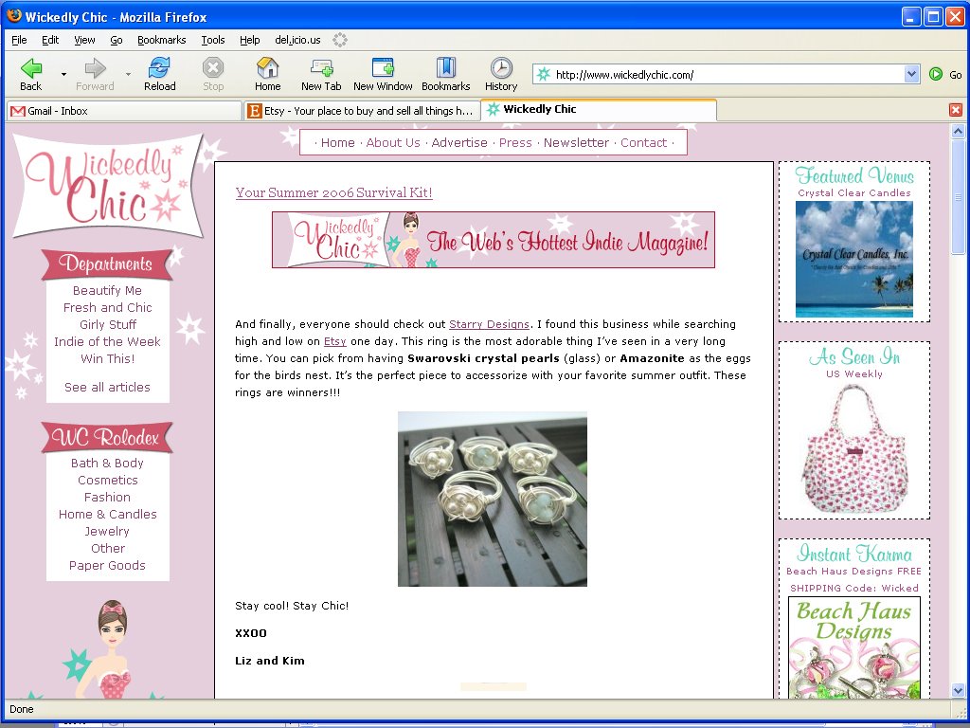Viewport: 970px width, 728px height.
Task: Go to the Home page icon
Action: (267, 67)
